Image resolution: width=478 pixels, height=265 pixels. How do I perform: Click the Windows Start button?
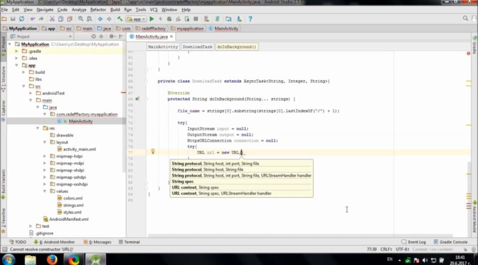(8, 260)
